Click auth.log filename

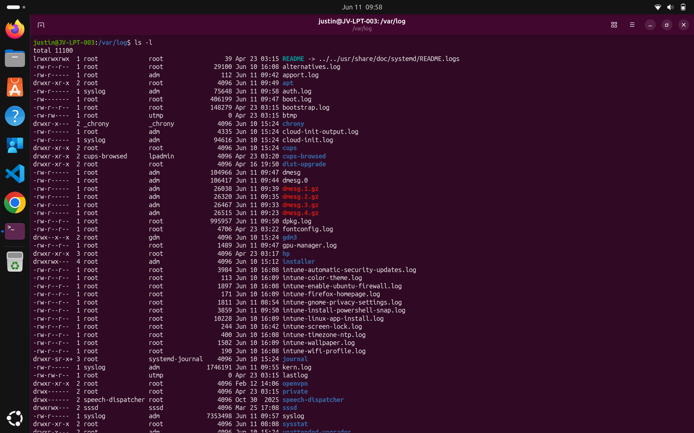[x=297, y=91]
